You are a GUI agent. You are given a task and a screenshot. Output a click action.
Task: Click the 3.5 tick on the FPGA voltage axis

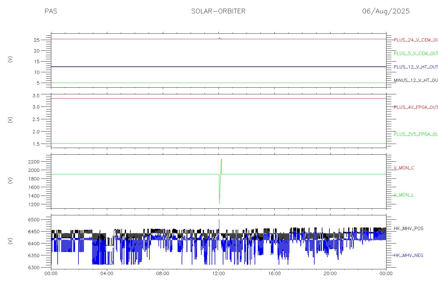(36, 95)
